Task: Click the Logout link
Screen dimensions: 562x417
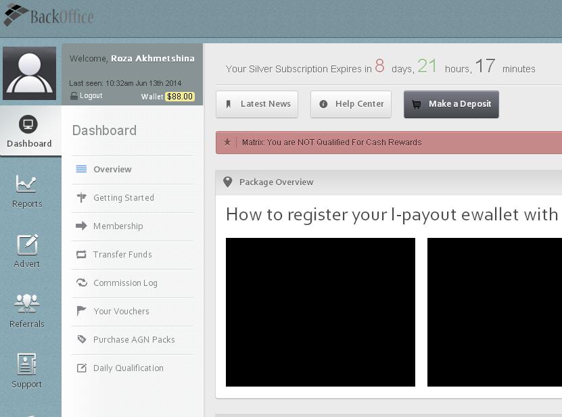Action: [91, 96]
